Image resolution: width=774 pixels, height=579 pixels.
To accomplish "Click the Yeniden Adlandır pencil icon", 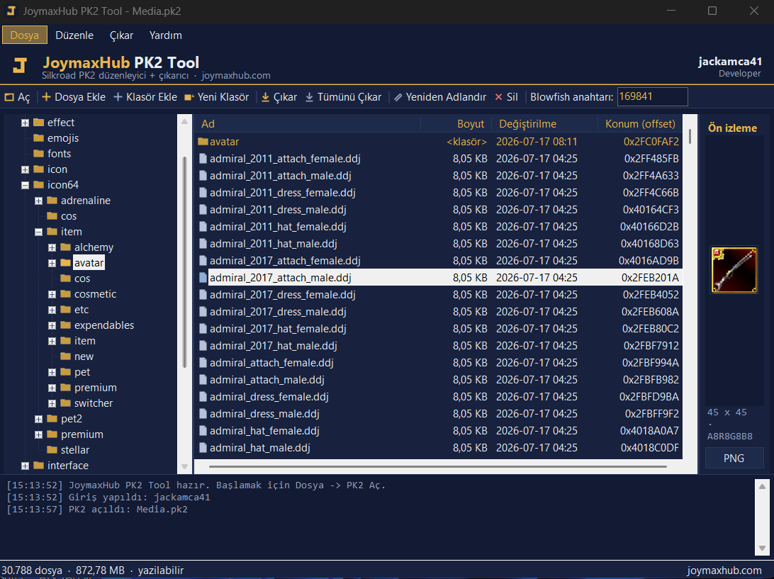I will click(398, 97).
